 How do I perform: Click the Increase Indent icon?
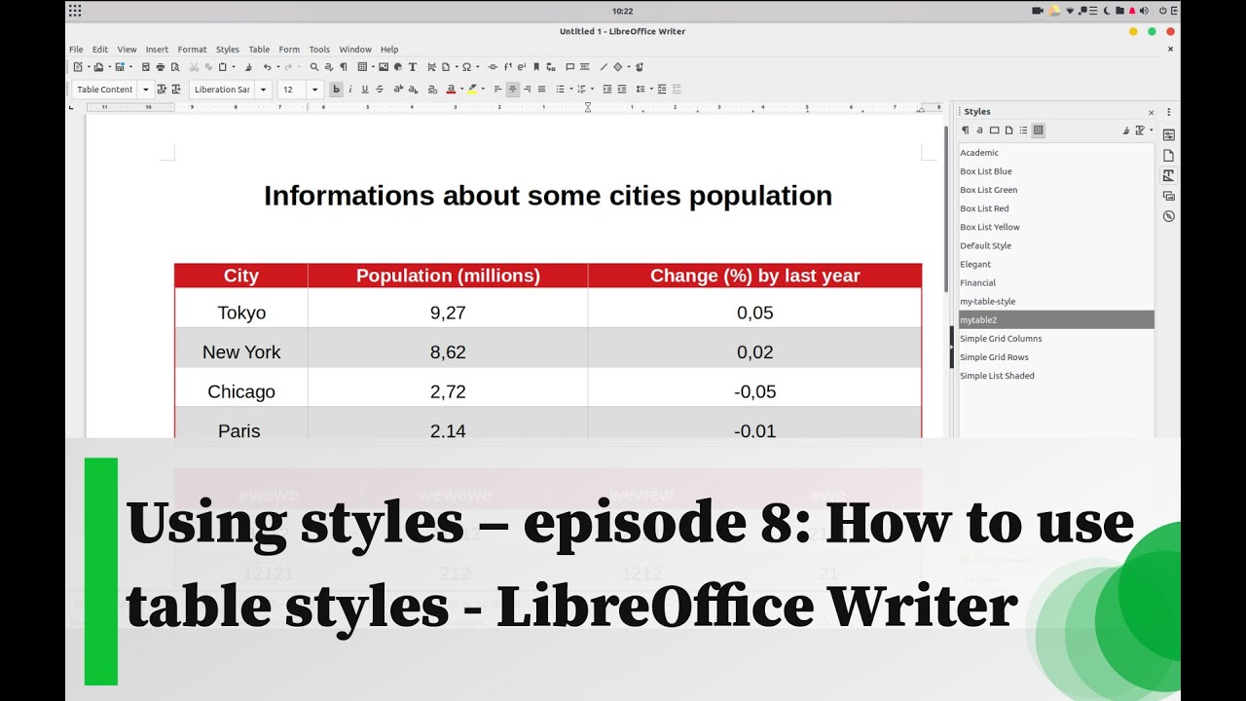607,90
